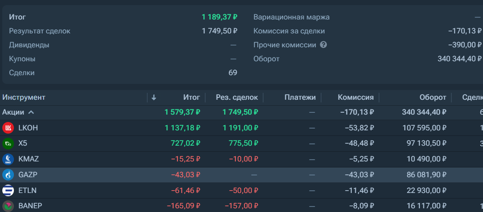The image size is (483, 212).
Task: Click the ETLN logo icon
Action: (x=8, y=191)
